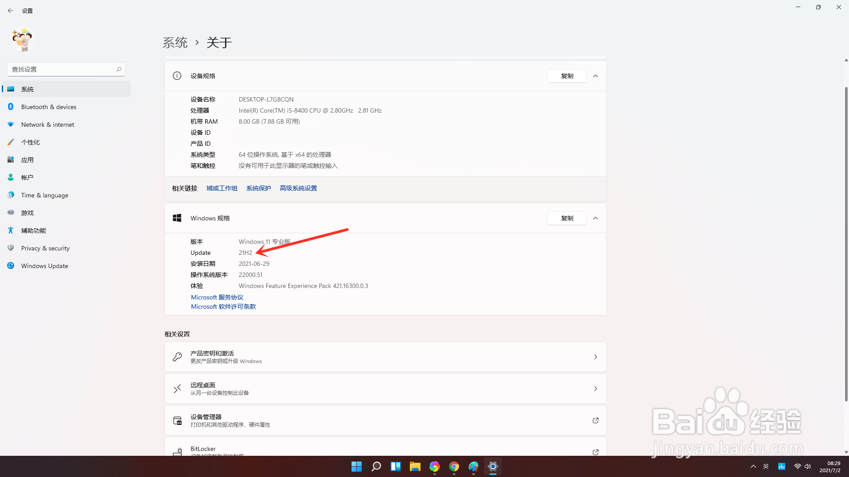Image resolution: width=849 pixels, height=477 pixels.
Task: Open 帐户 settings from sidebar
Action: tap(27, 177)
